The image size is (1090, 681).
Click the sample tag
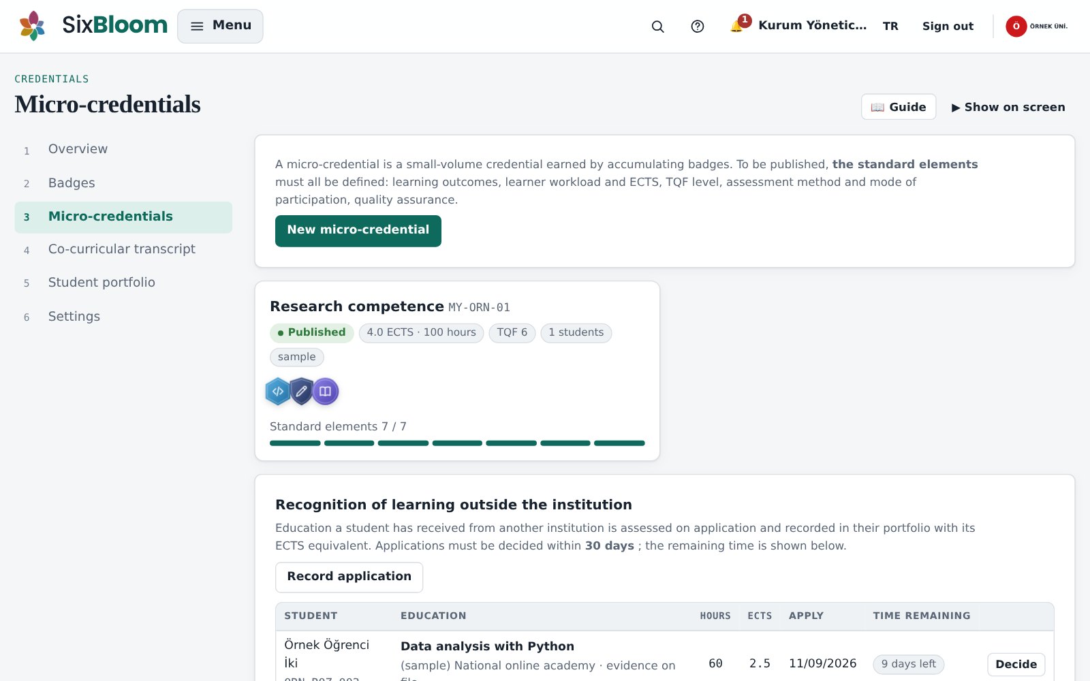297,357
